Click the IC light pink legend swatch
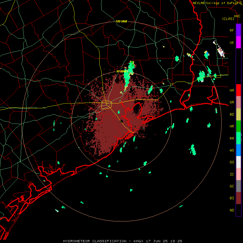The height and width of the screenshot is (243, 243). coord(238,174)
